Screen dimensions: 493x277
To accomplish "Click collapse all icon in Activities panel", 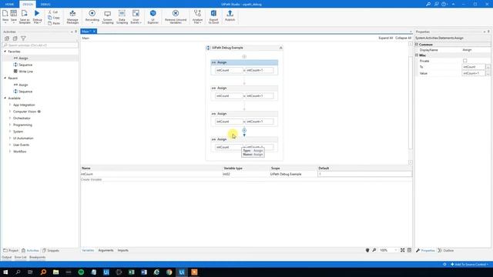I will (x=15, y=38).
